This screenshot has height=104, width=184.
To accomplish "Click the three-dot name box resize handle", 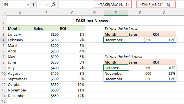I will [34, 5].
